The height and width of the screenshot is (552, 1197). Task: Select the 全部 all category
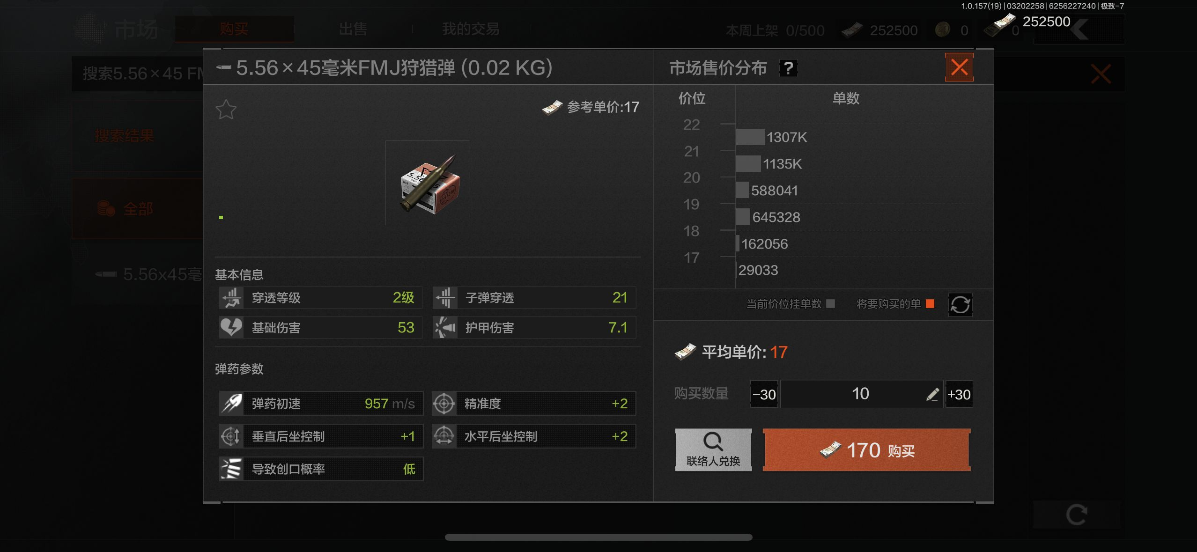[137, 208]
